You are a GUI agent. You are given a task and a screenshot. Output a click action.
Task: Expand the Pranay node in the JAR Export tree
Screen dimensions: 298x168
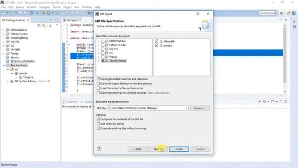98,57
